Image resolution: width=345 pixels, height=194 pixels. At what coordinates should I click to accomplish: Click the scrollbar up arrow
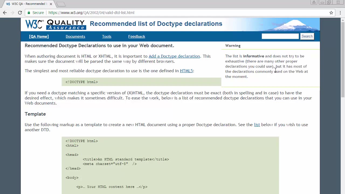click(x=343, y=20)
